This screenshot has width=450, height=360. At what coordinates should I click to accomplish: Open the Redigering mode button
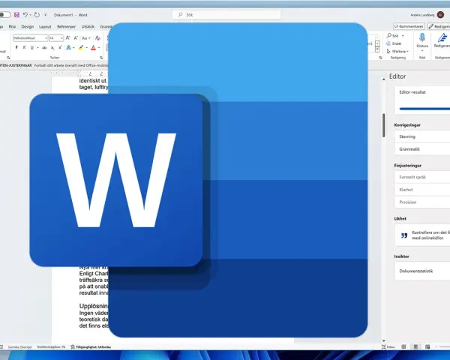click(439, 26)
